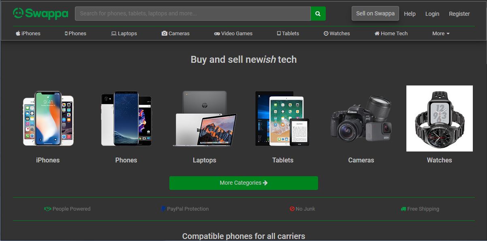Go to Video Games in the nav bar
The image size is (487, 241).
(x=233, y=34)
